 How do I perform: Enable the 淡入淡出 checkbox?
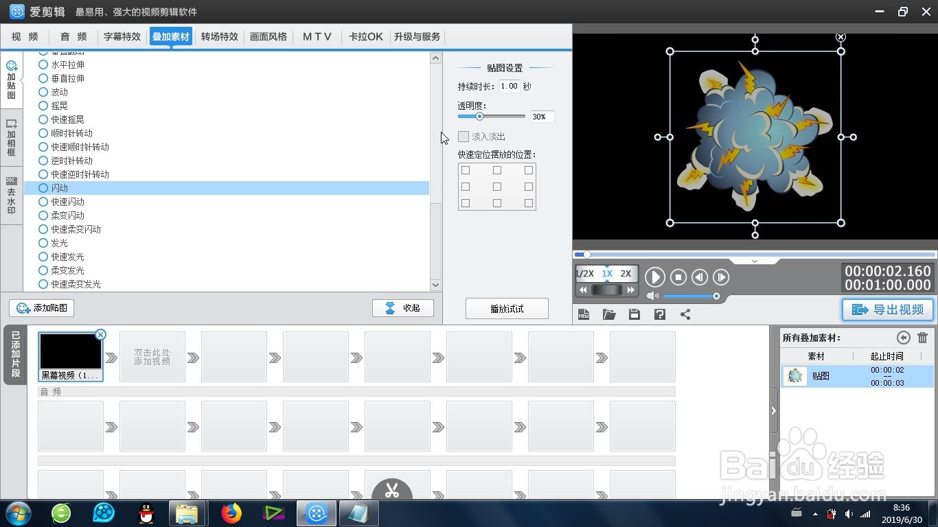point(464,137)
